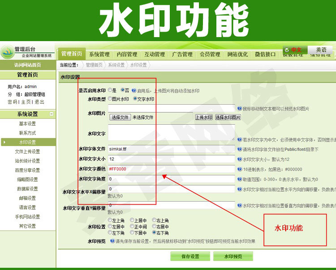Screen dimensions: 336x270
Task: Set watermark position to 左上角
Action: coord(110,220)
